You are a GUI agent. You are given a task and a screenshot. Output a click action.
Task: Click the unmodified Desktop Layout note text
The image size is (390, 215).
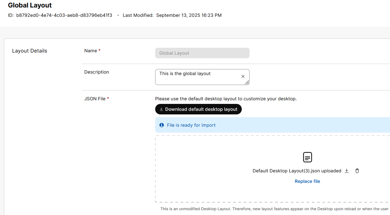(274, 209)
